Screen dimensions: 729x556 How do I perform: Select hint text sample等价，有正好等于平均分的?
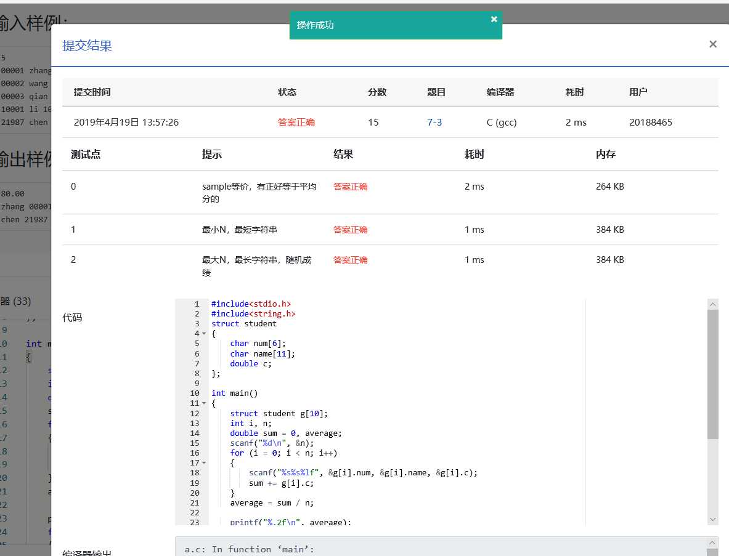tap(259, 192)
